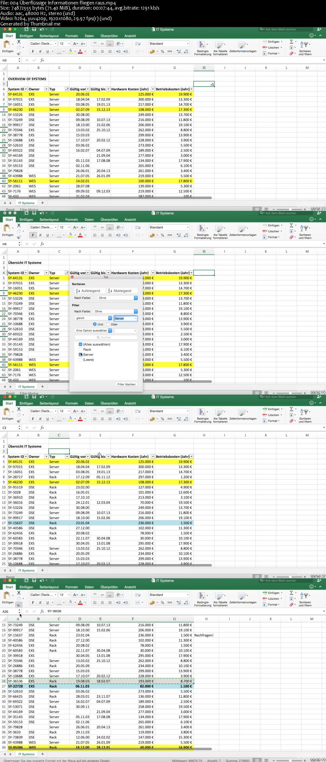This screenshot has width=326, height=762.
Task: Toggle (Alles auswählen) checkbox in Typ filter popup
Action: [81, 344]
